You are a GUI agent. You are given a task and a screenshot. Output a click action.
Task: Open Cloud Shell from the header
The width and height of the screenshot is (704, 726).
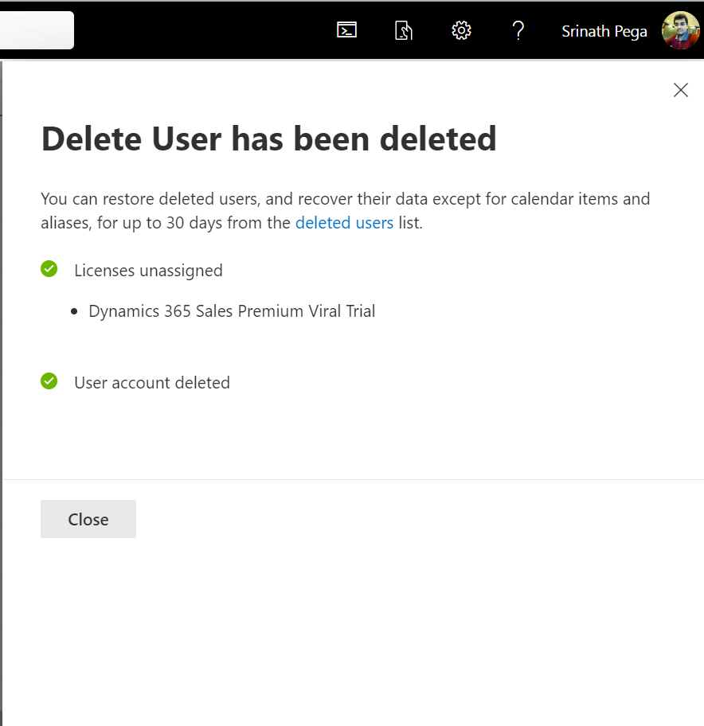point(346,30)
